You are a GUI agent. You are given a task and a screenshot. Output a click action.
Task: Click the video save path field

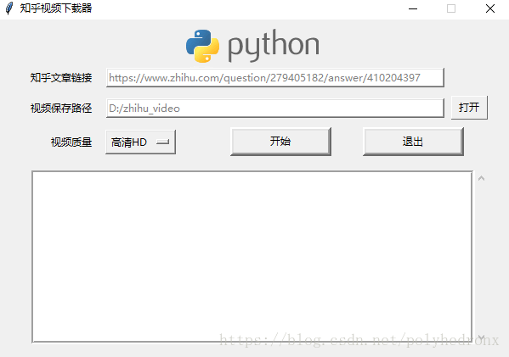pos(275,109)
